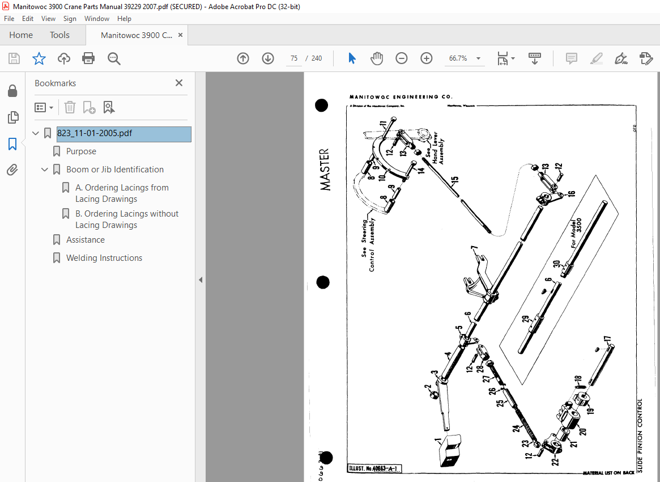Open the Find text magnifier tool
660x482 pixels.
[114, 58]
